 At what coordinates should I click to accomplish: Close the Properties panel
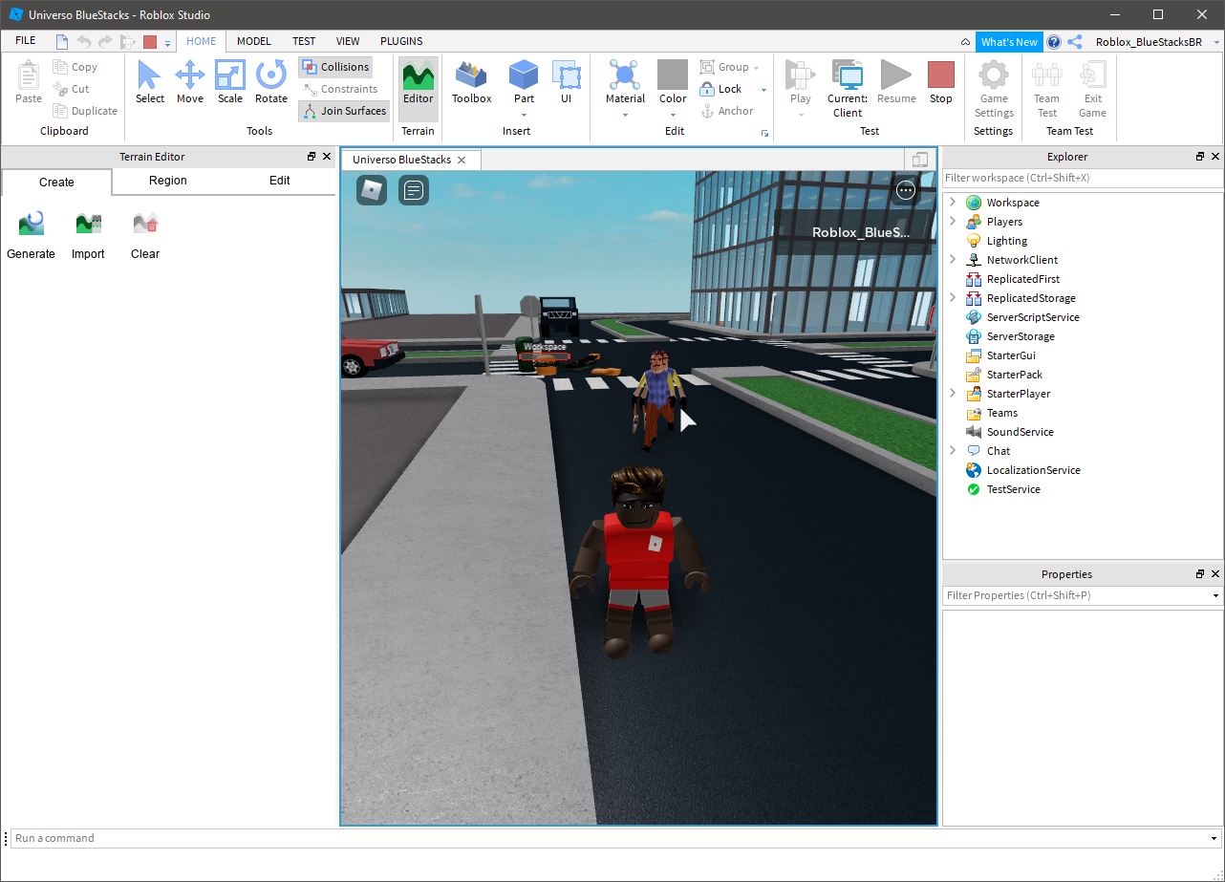[1215, 574]
